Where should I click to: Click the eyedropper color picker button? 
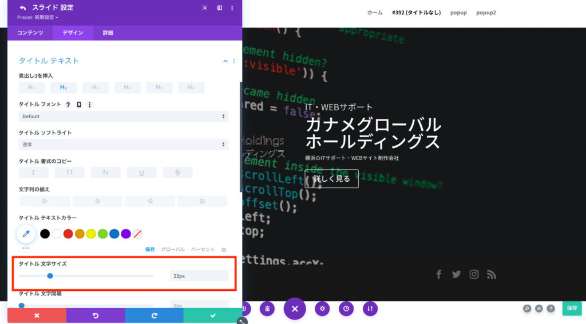point(26,234)
